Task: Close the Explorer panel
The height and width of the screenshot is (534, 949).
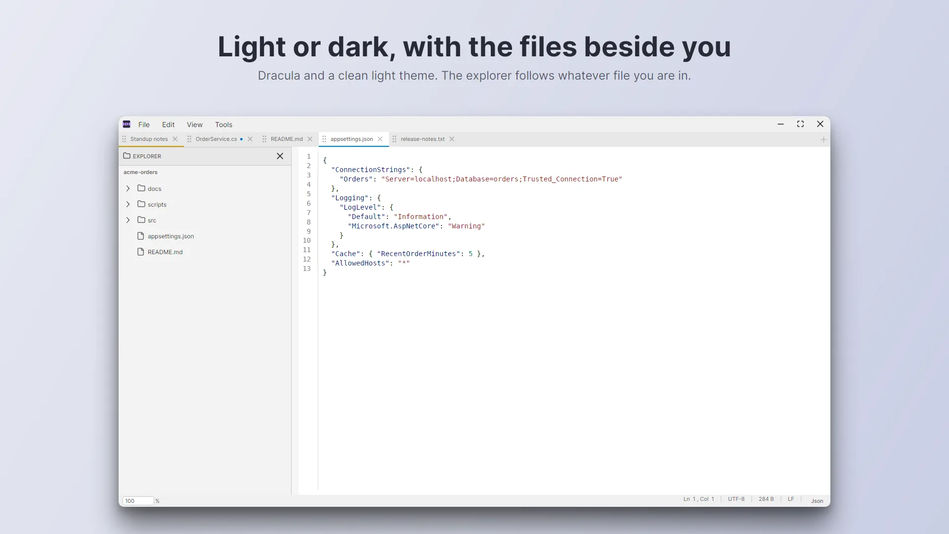Action: click(x=280, y=156)
